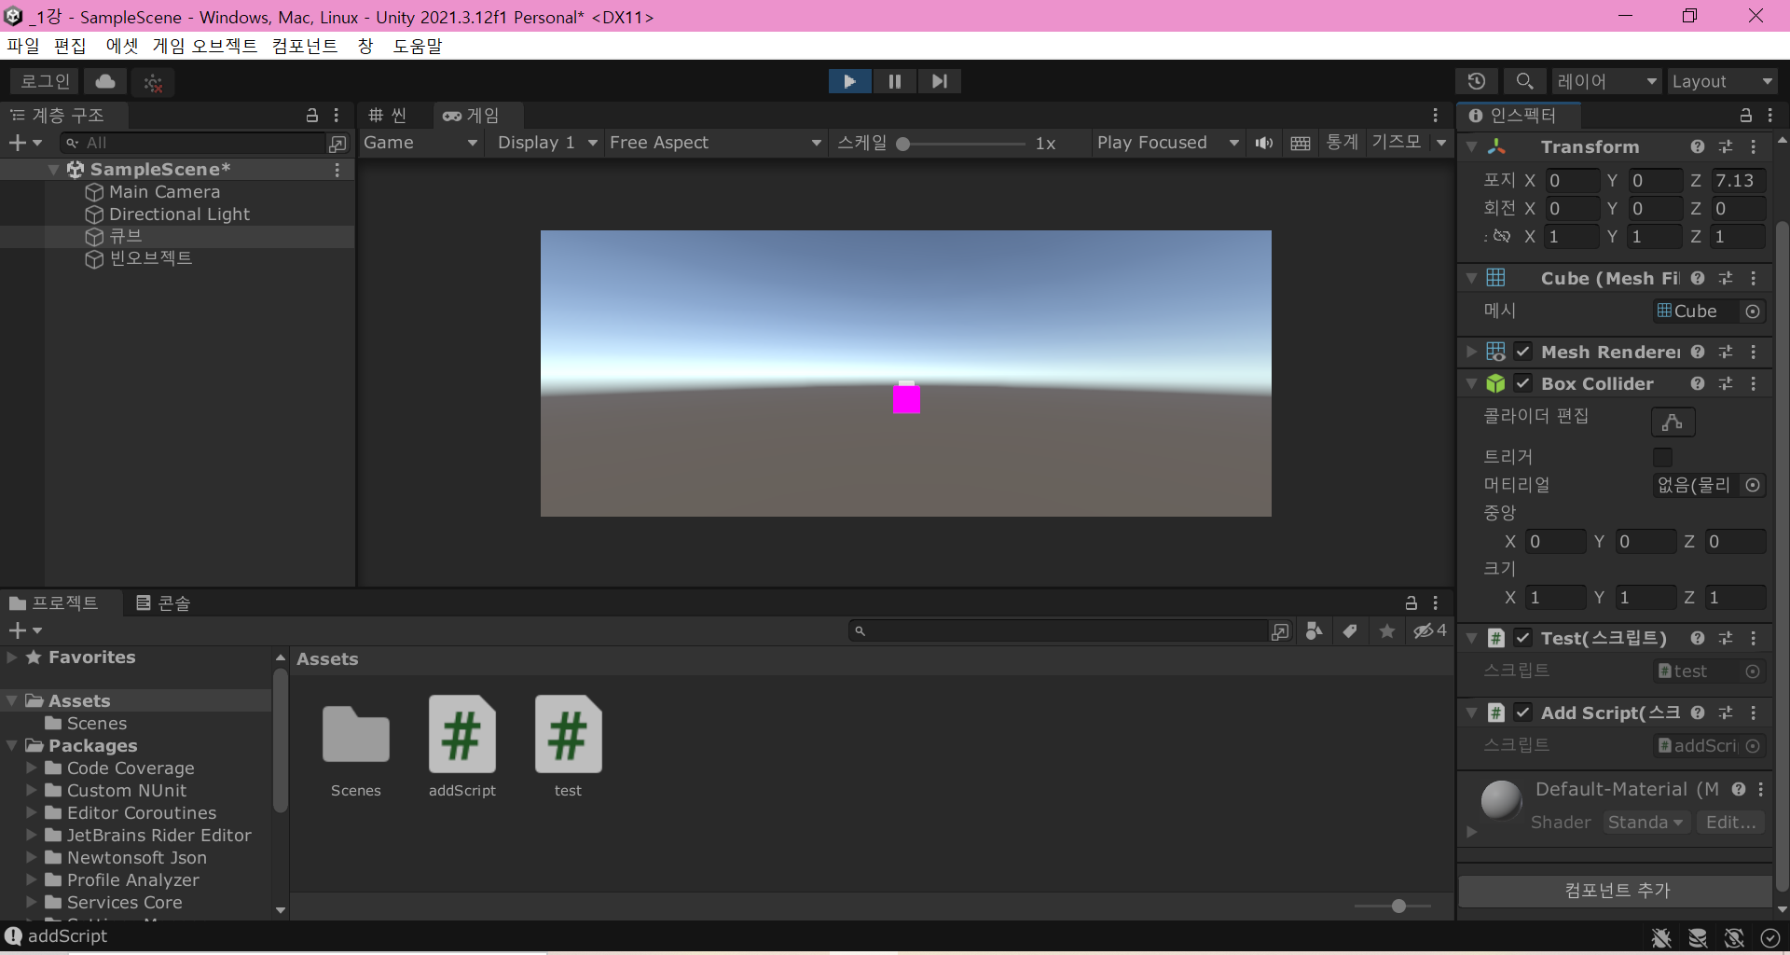Viewport: 1790px width, 955px height.
Task: Toggle the 기즈모 (Gizmos) button
Action: click(1397, 143)
